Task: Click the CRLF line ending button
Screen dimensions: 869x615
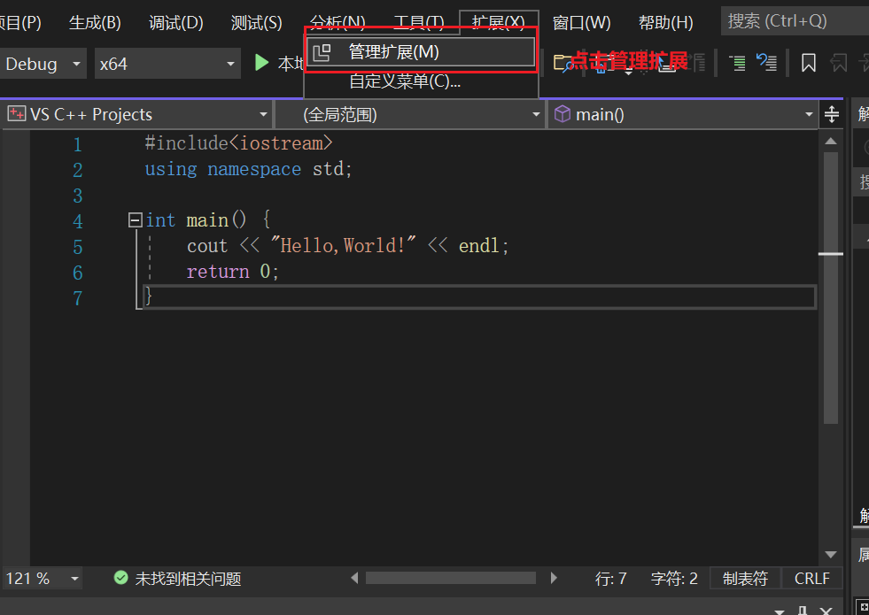Action: [x=812, y=579]
